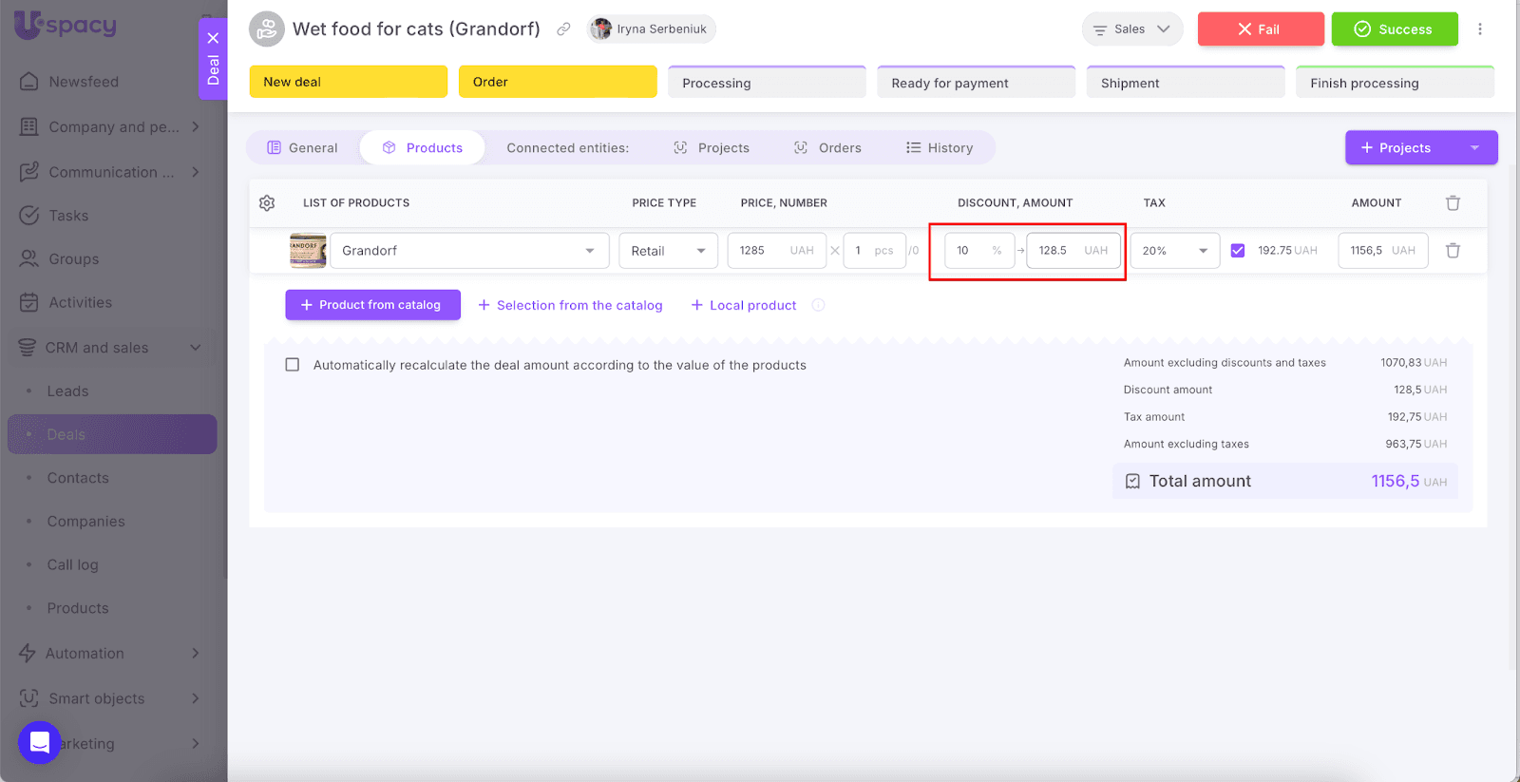Delete the Grandorf product row

pos(1453,251)
